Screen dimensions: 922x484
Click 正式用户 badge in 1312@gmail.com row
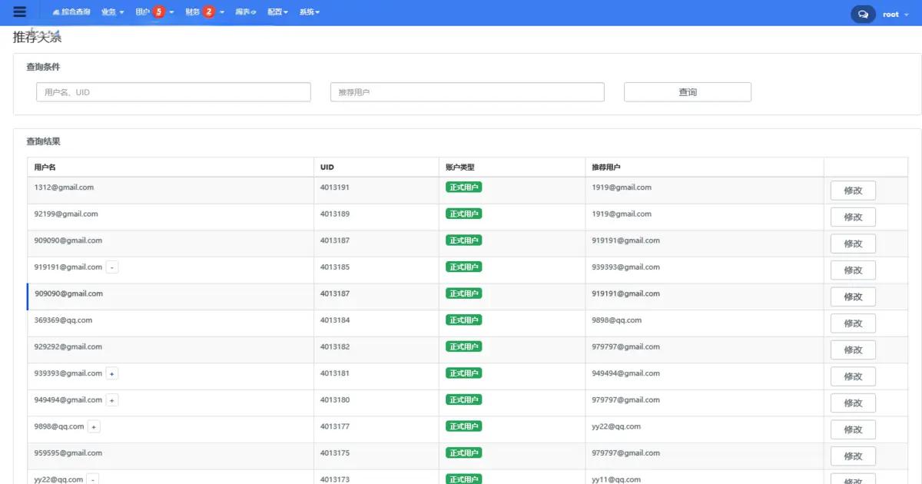(x=464, y=187)
